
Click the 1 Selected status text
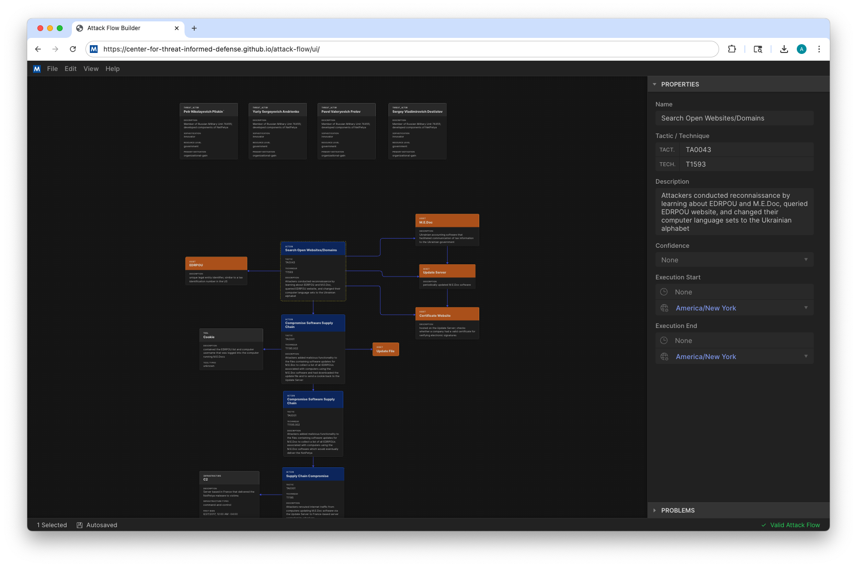(52, 525)
